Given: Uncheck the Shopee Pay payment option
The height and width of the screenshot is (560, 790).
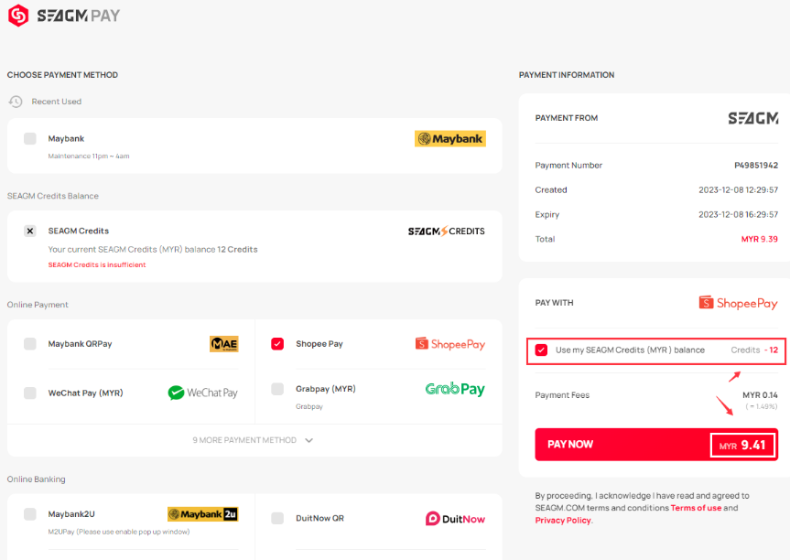Looking at the screenshot, I should click(x=277, y=344).
